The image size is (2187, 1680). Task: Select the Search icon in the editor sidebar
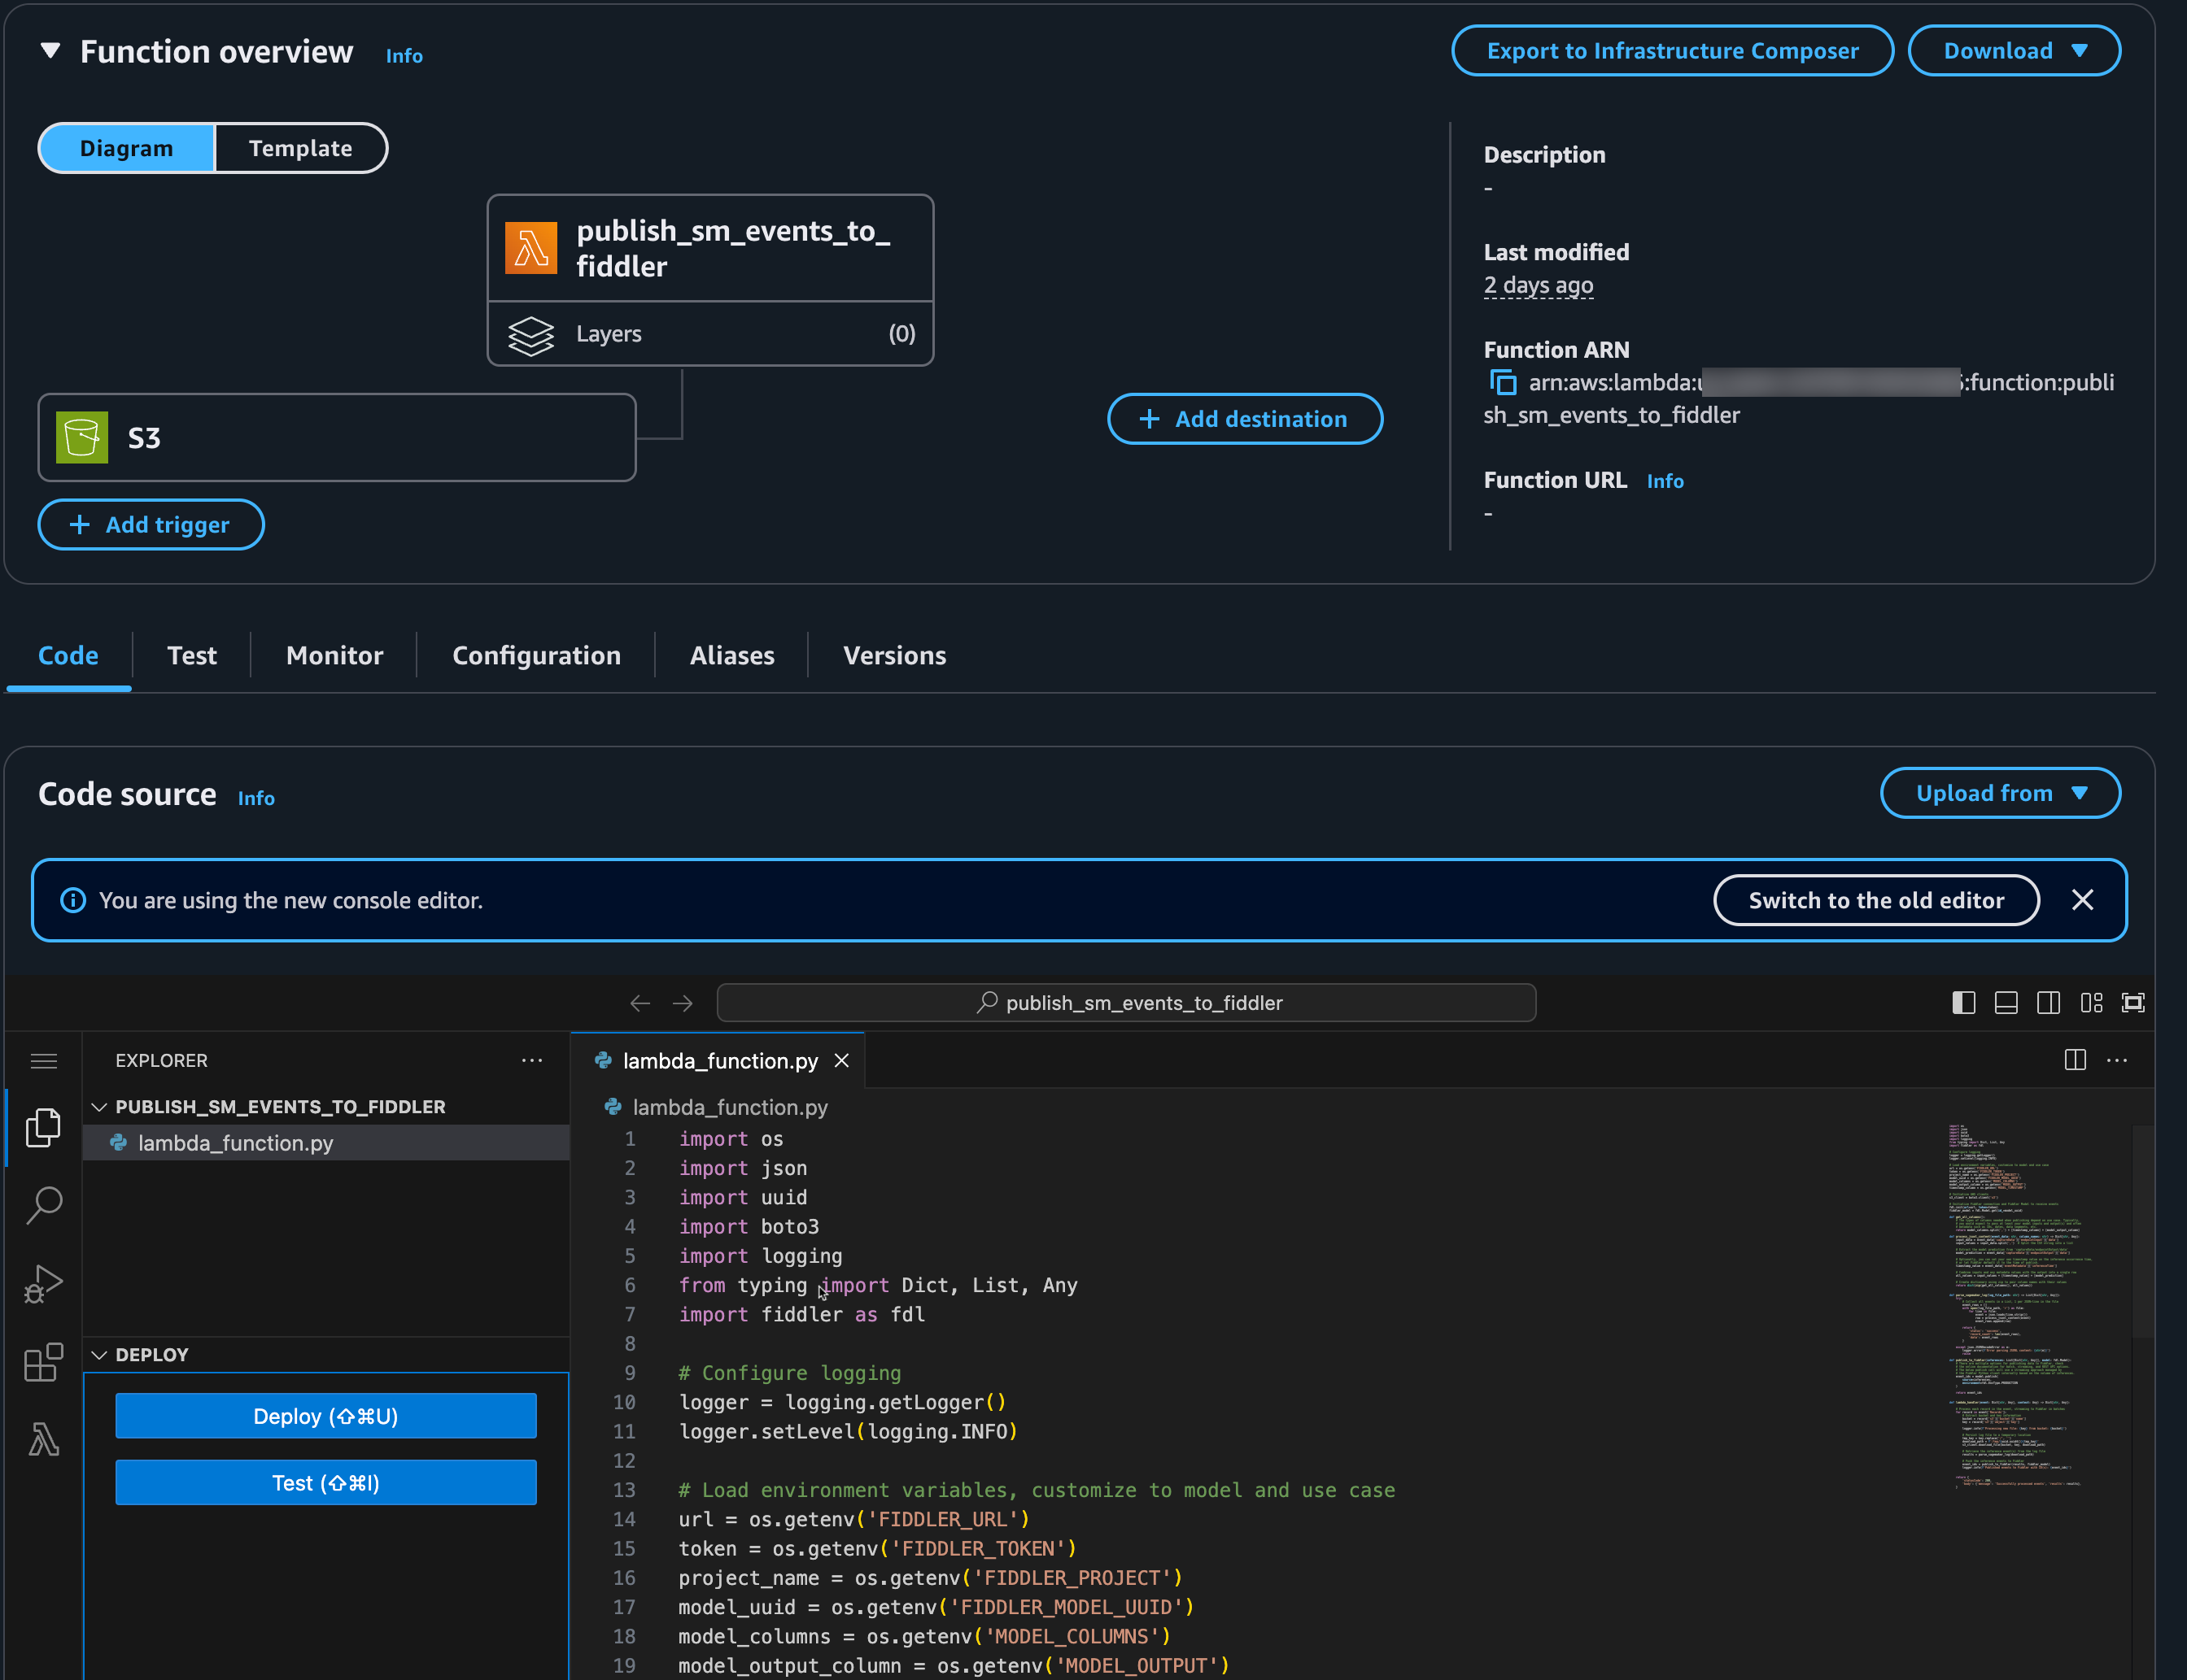[43, 1205]
